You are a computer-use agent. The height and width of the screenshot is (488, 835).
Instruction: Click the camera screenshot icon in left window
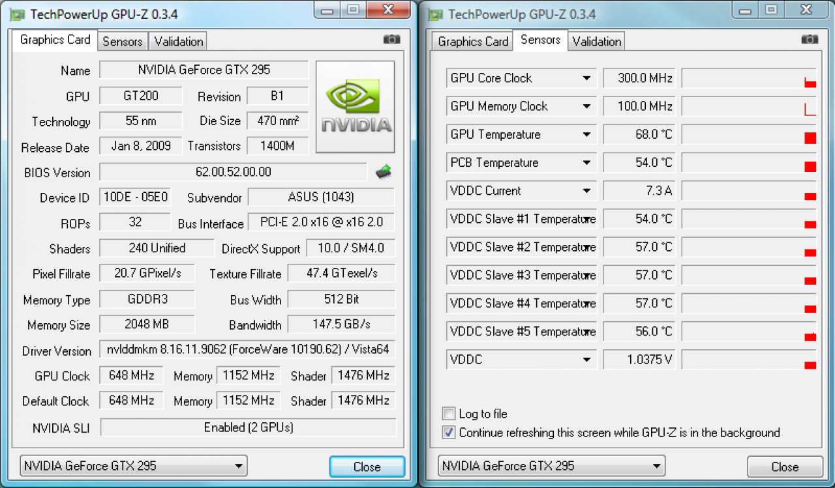[x=392, y=40]
